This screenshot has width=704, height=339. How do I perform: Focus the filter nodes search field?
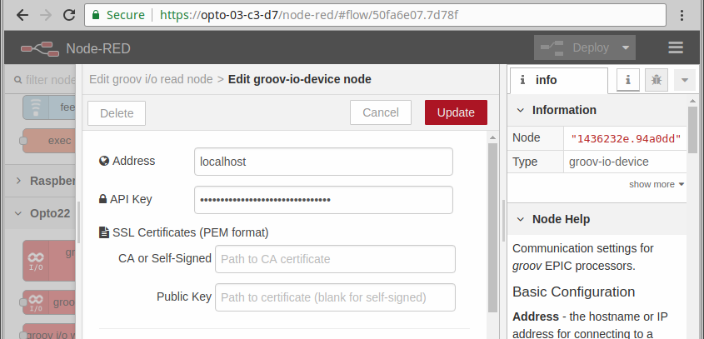click(x=45, y=80)
